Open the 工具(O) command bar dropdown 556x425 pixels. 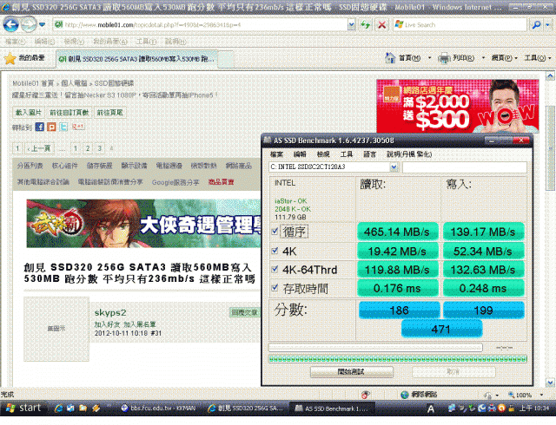pos(538,58)
